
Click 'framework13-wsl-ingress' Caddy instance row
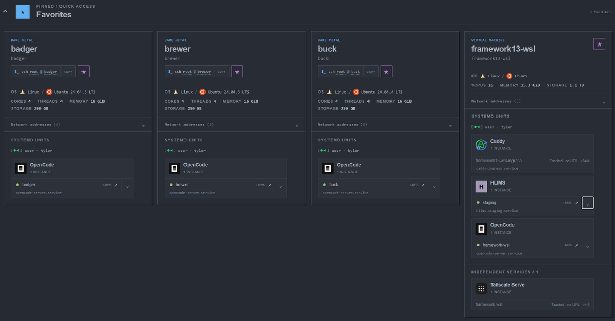[532, 164]
